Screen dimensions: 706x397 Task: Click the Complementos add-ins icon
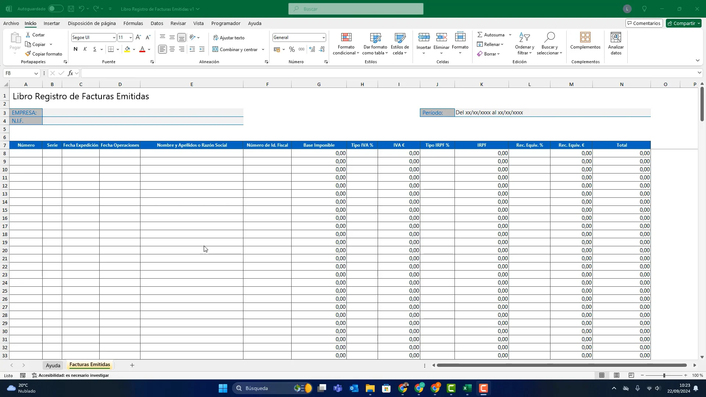click(x=585, y=37)
